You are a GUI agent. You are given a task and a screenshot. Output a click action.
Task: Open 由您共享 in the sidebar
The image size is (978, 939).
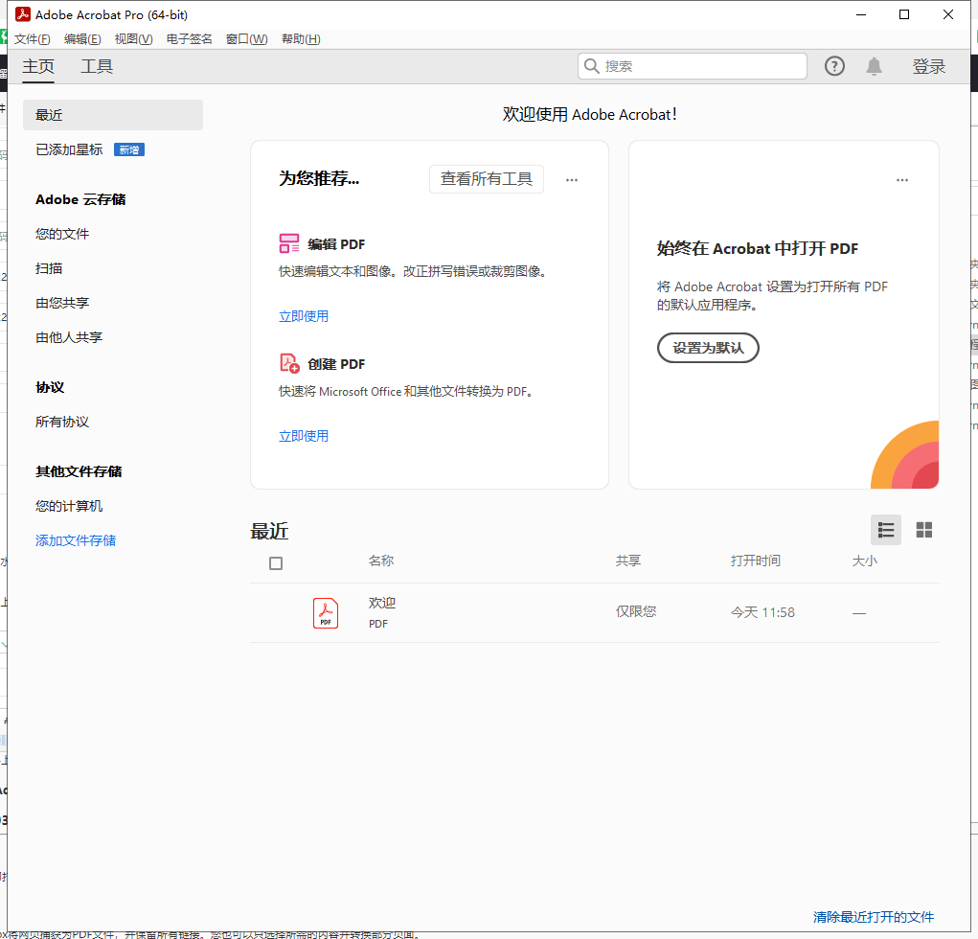pos(61,303)
